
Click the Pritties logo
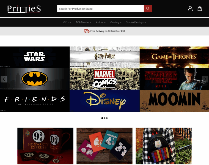(24, 9)
